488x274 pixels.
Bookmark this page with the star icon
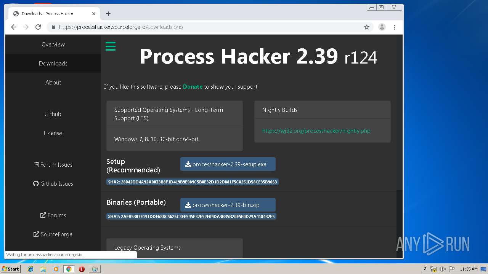(367, 27)
